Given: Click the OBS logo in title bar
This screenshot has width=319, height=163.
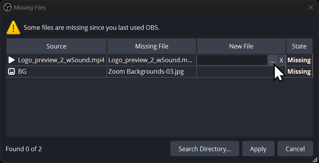Looking at the screenshot, I should 7,7.
